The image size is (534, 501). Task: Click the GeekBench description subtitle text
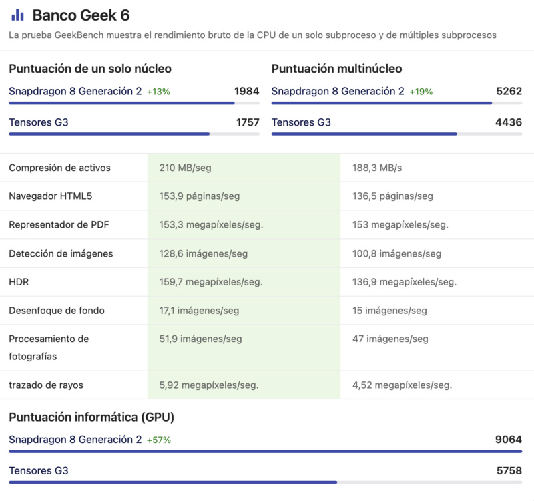[252, 35]
